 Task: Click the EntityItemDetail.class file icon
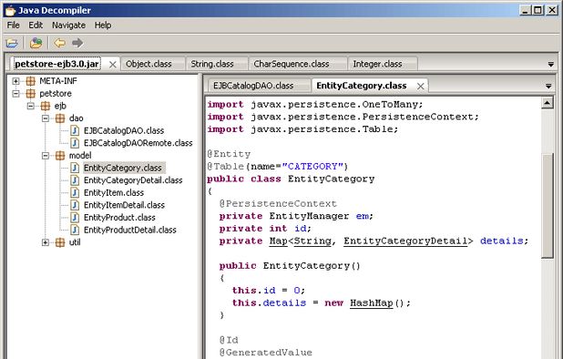coord(75,205)
